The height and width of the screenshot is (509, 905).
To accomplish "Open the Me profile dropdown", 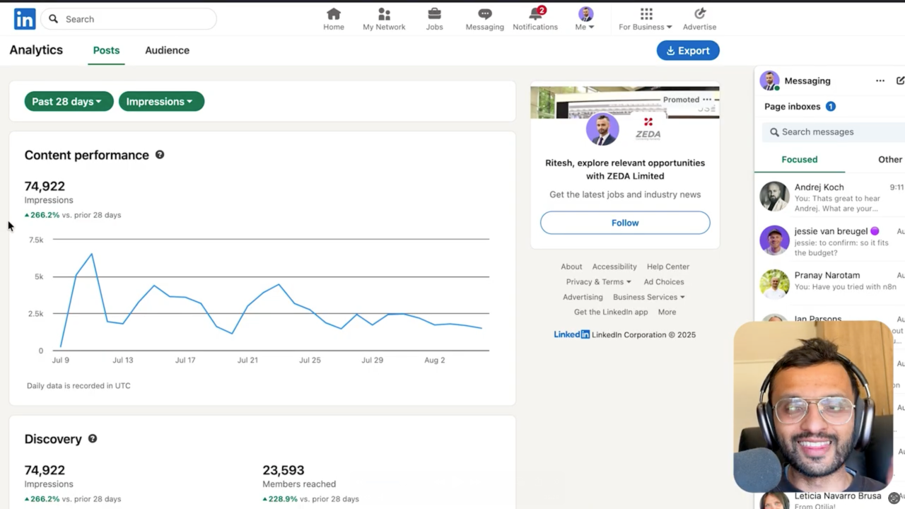I will (585, 19).
